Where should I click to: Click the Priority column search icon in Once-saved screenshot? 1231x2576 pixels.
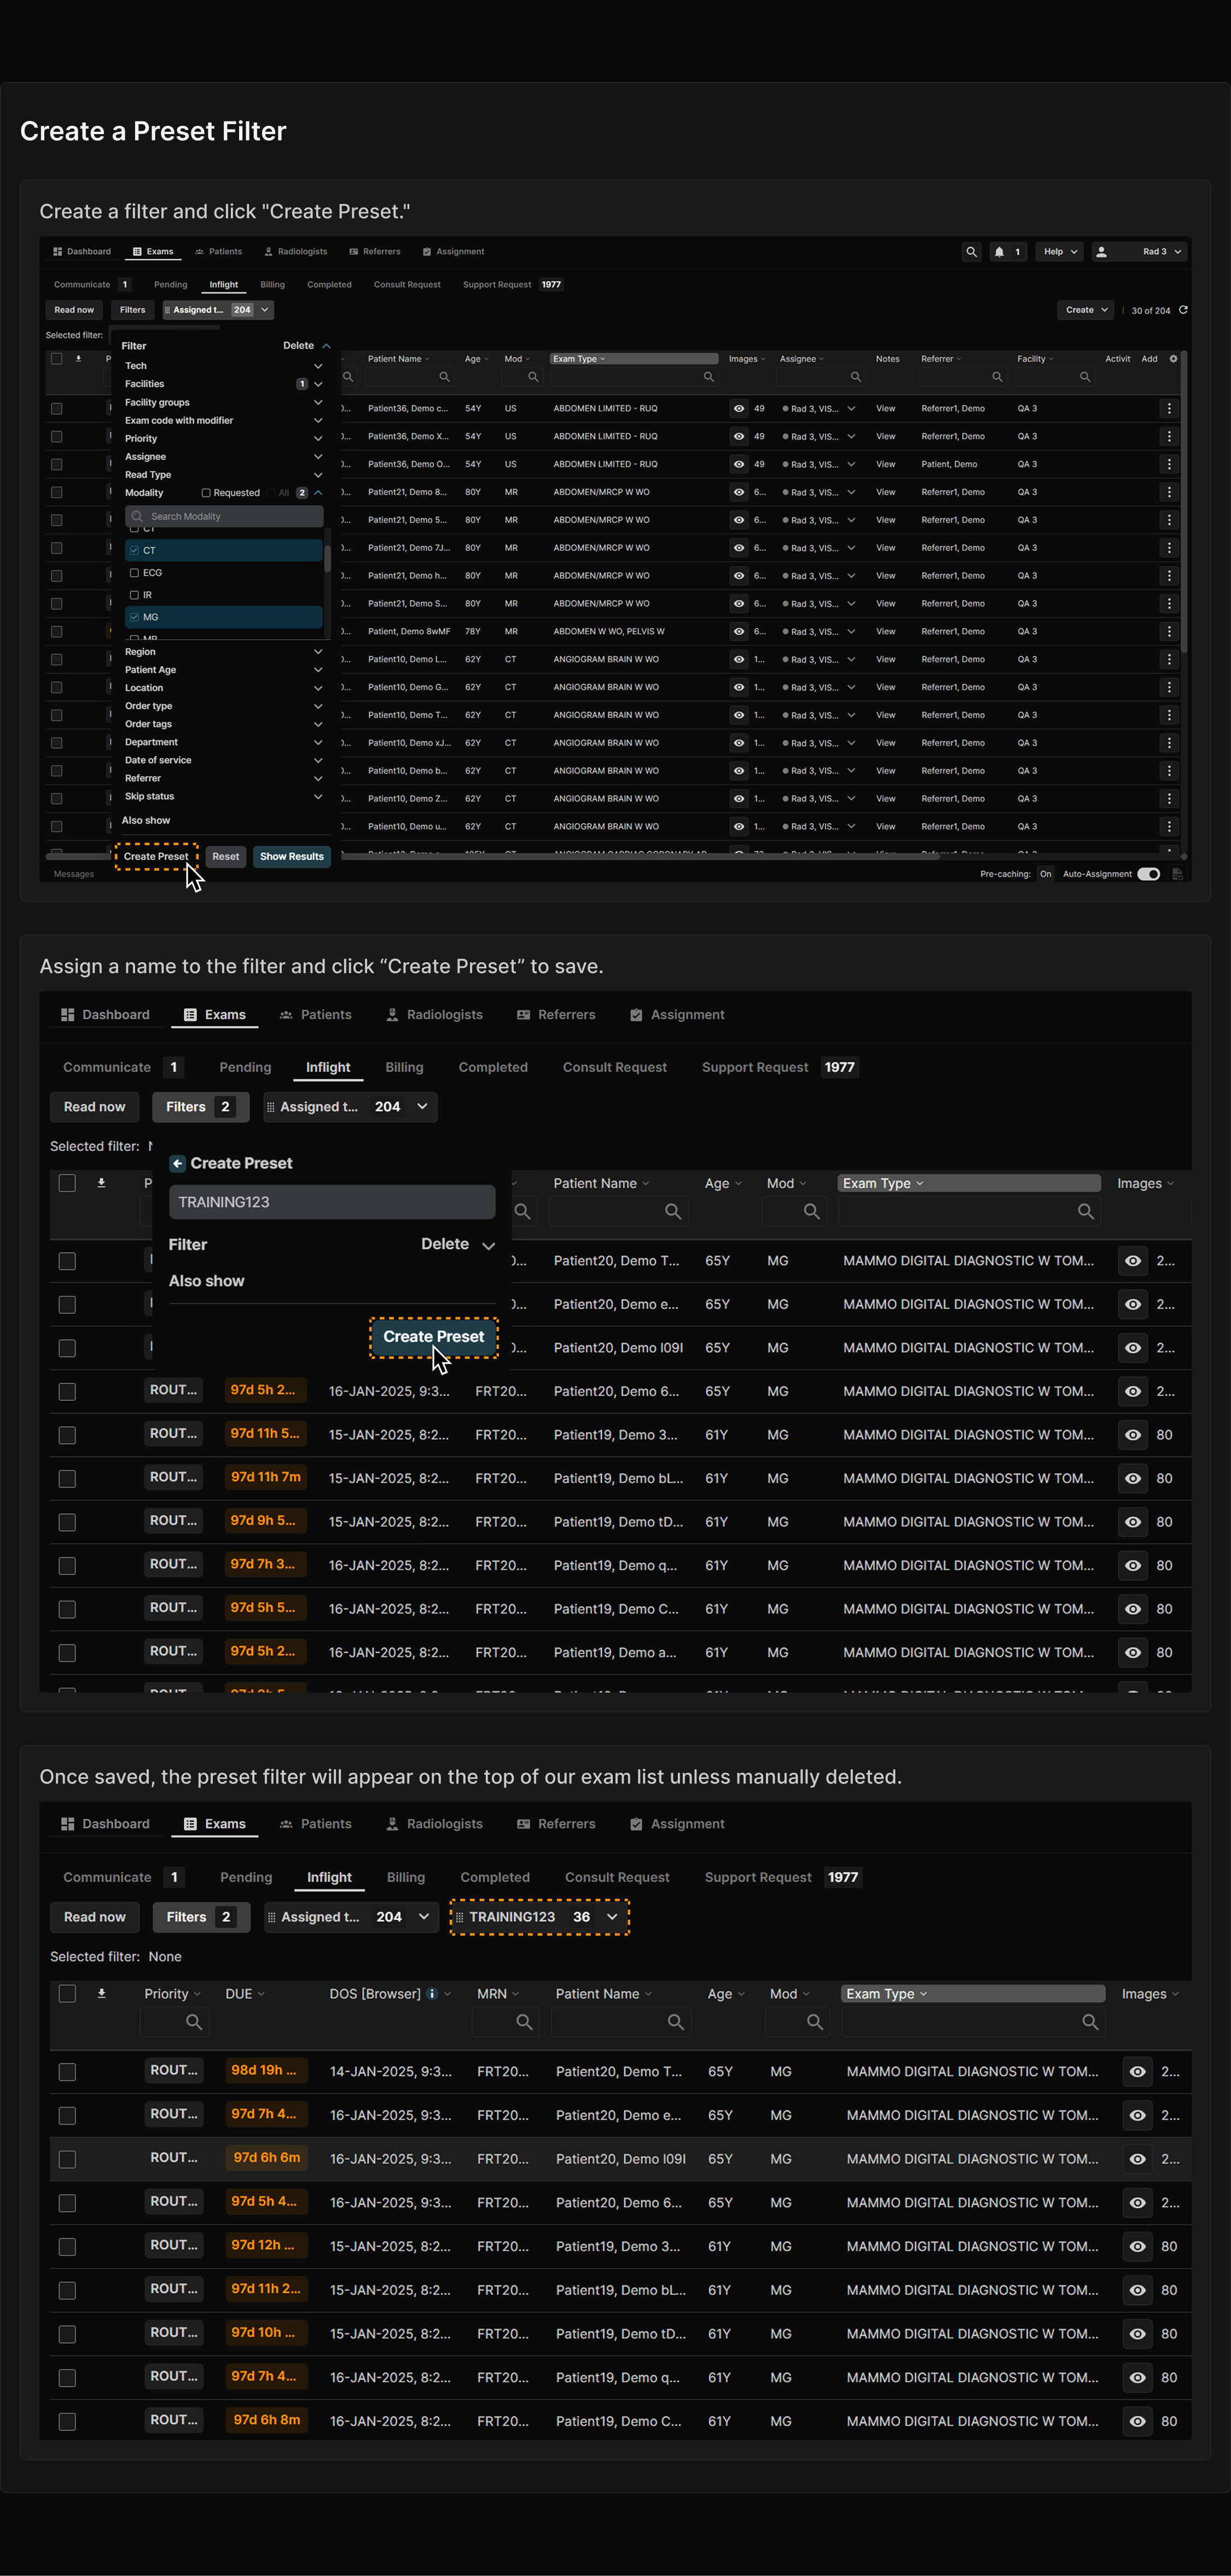pos(194,2021)
